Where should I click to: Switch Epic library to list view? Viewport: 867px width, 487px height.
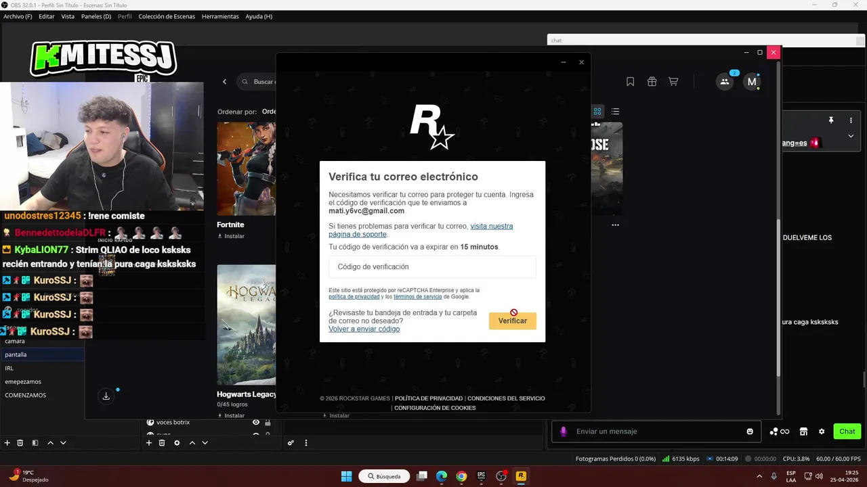[x=615, y=112]
